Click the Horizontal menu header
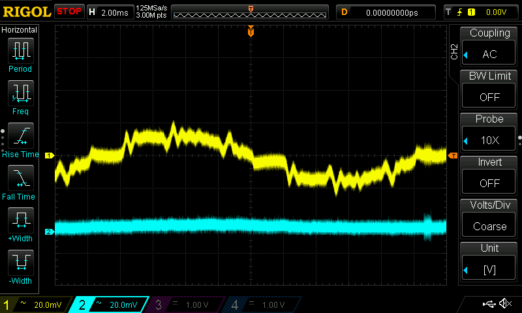Viewport: 522px width, 313px height. coord(20,29)
